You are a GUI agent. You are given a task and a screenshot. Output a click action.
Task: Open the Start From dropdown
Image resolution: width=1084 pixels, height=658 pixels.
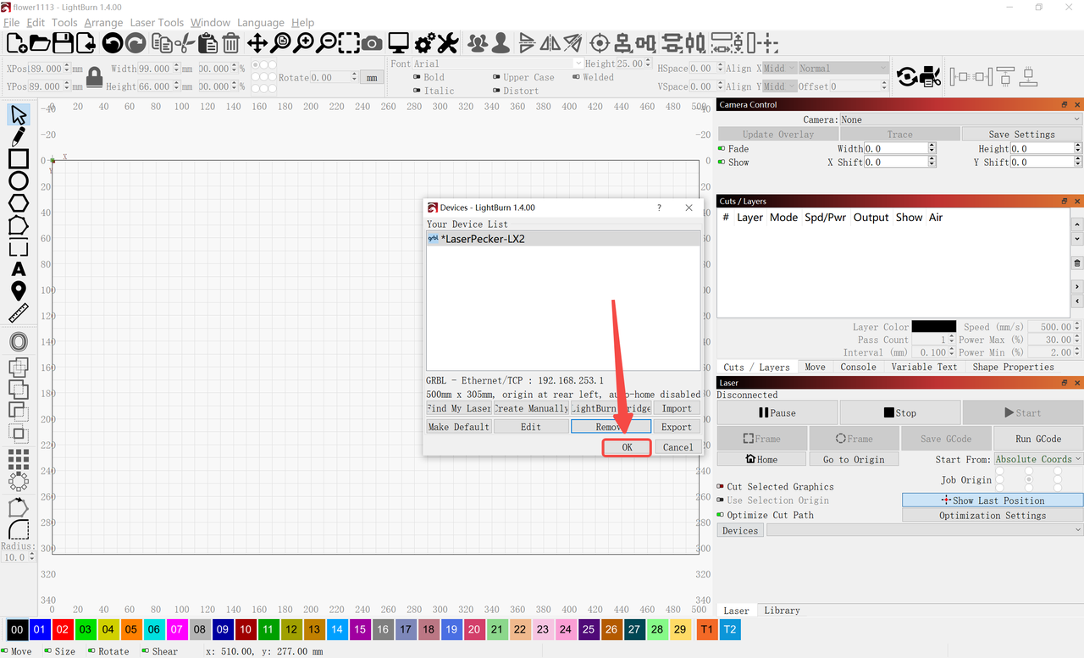[x=1038, y=459]
